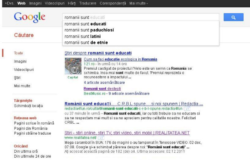Screen dimensions: 250x160
Task: Click Schimbați locația link
Action: [28, 106]
